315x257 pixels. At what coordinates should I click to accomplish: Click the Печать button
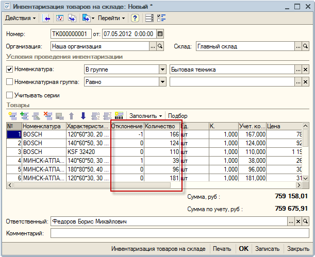click(222, 249)
